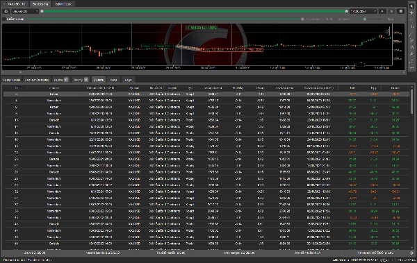The height and width of the screenshot is (263, 417).
Task: Select the highlighted first row of the history table
Action: [x=206, y=94]
